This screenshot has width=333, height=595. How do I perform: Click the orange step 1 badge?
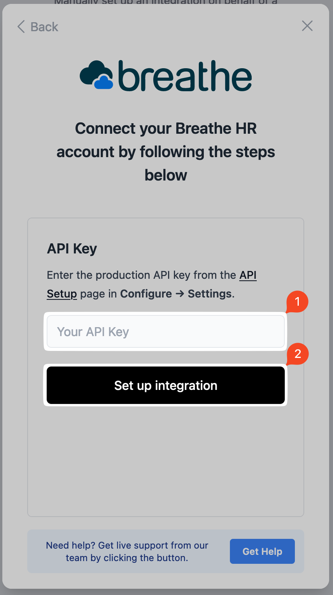click(298, 302)
